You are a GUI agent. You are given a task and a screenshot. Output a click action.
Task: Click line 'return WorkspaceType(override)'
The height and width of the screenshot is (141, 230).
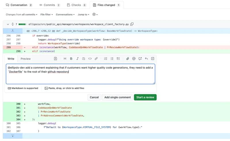[59, 44]
